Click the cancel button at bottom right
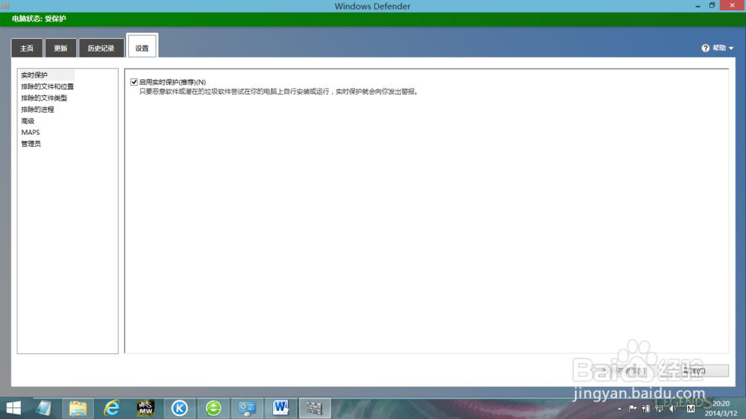 point(694,371)
